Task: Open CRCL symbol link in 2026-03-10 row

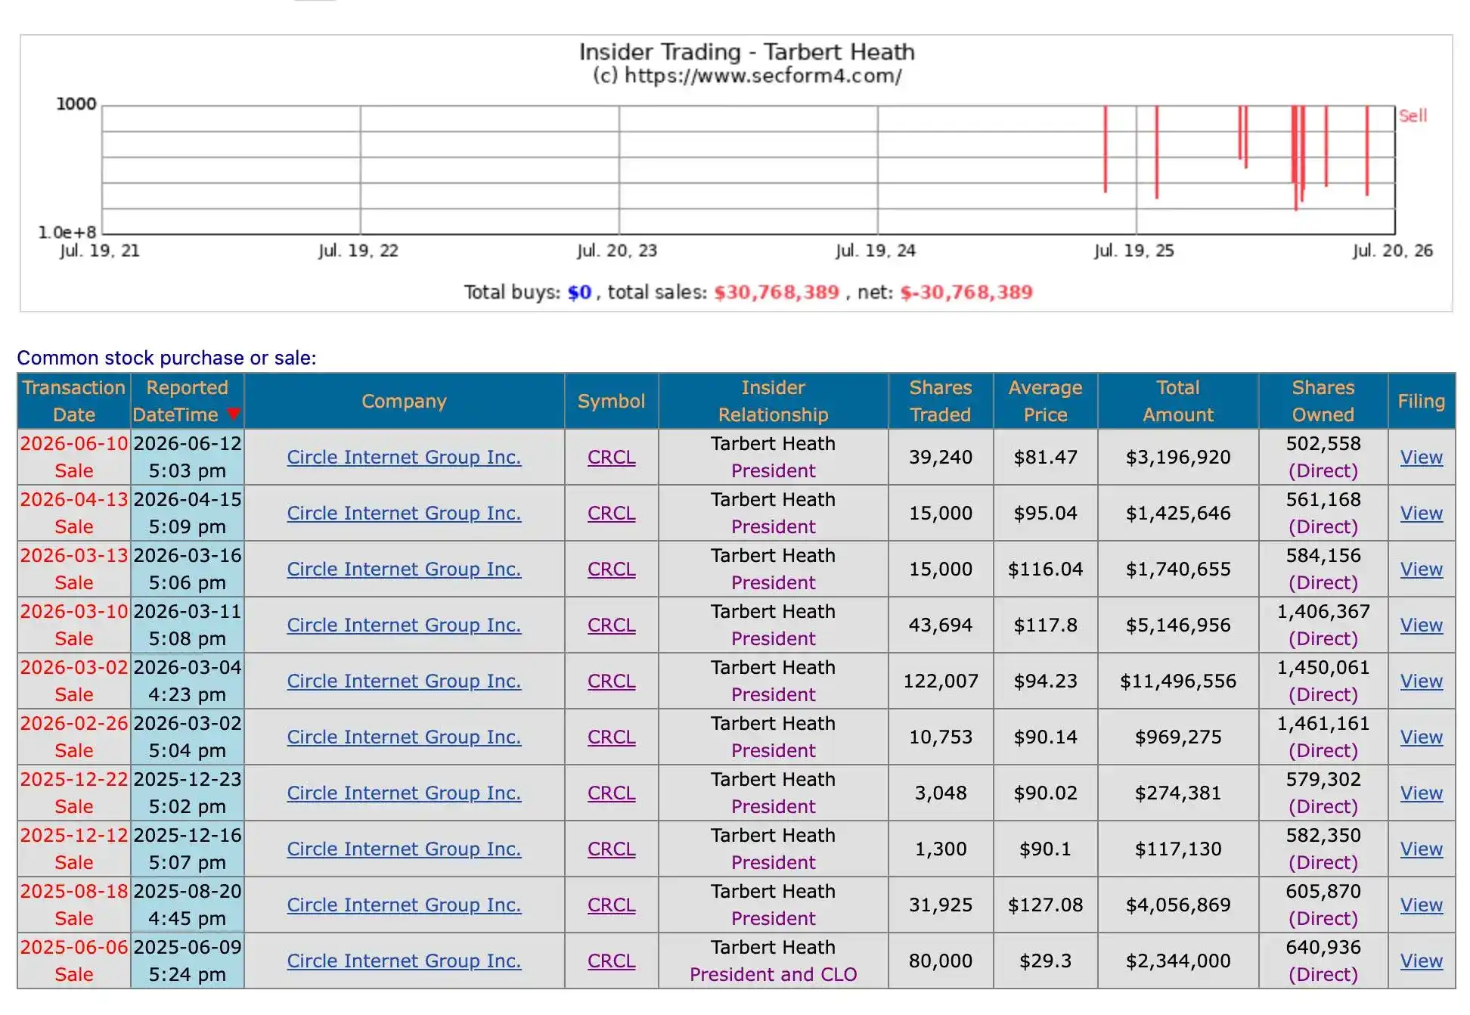Action: (611, 625)
